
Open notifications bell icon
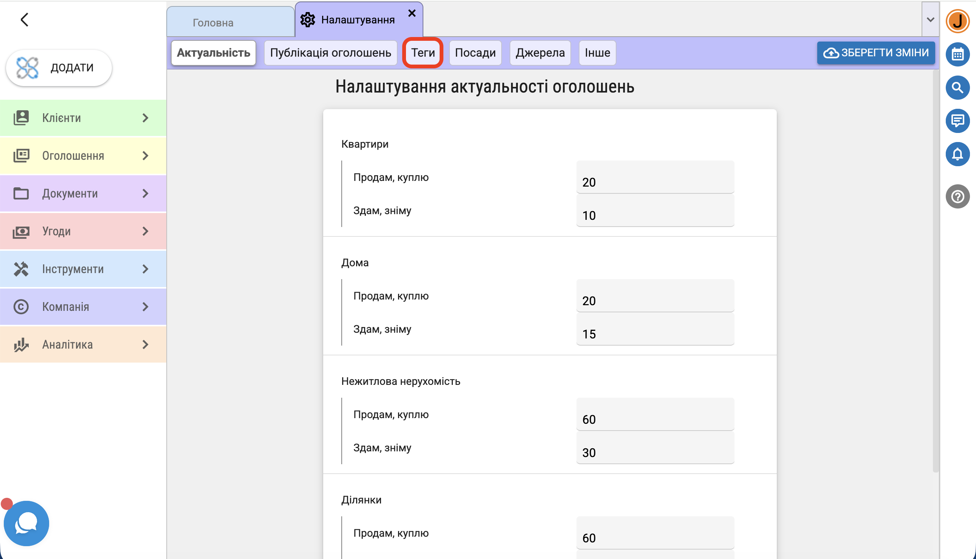point(957,154)
